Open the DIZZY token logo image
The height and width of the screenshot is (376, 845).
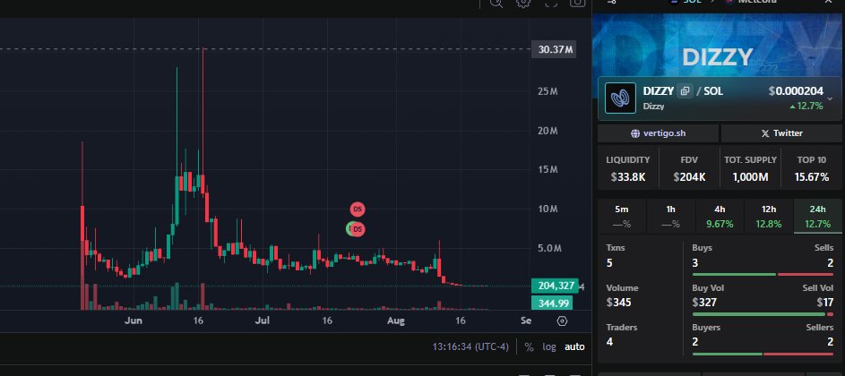coord(620,98)
